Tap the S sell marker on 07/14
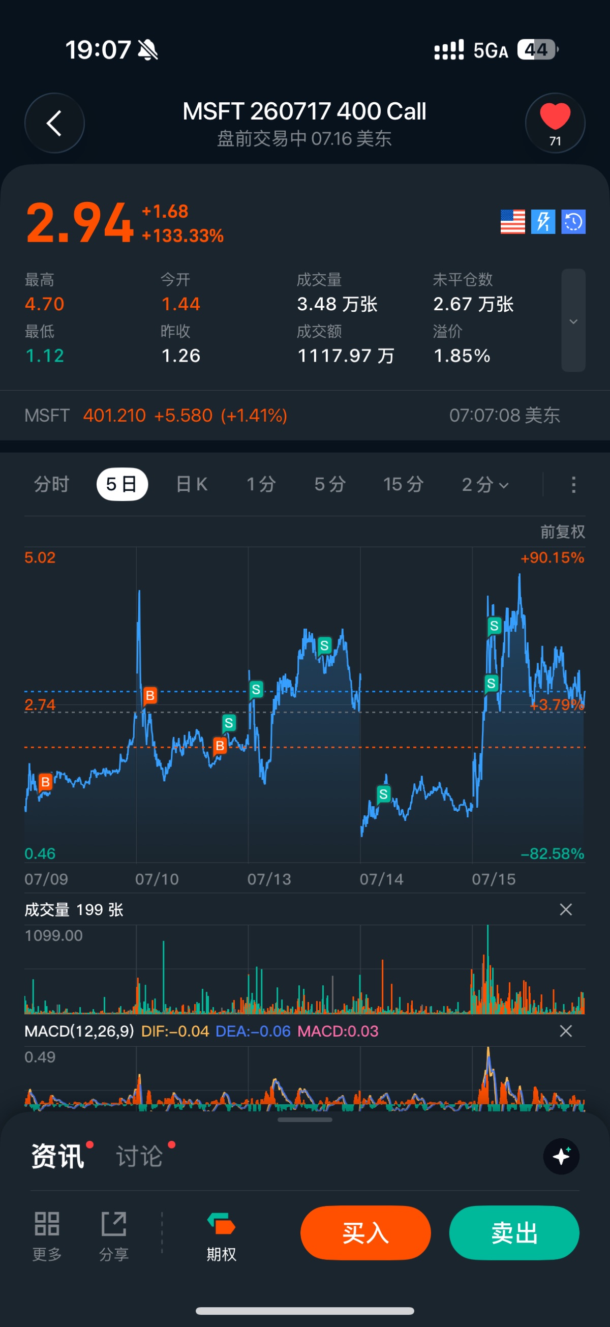 click(383, 794)
